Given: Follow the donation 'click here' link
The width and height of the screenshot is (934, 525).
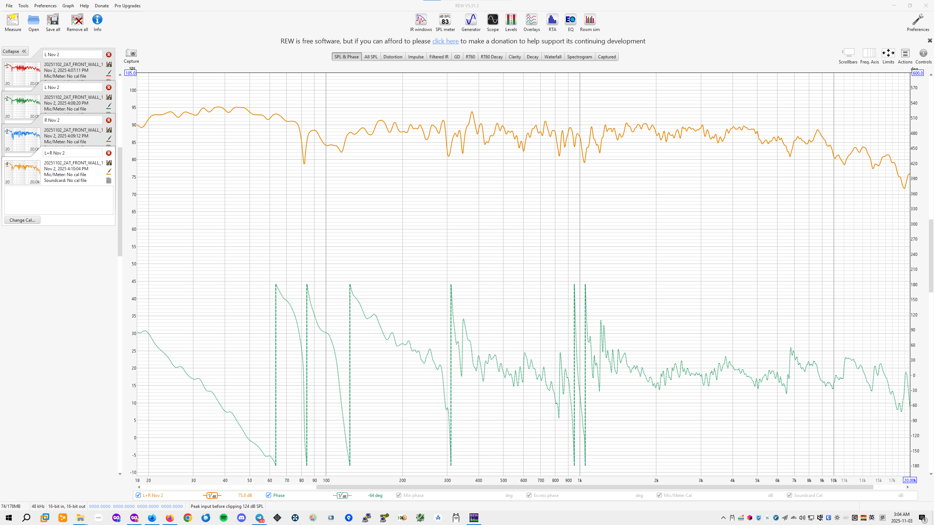Looking at the screenshot, I should coord(445,41).
